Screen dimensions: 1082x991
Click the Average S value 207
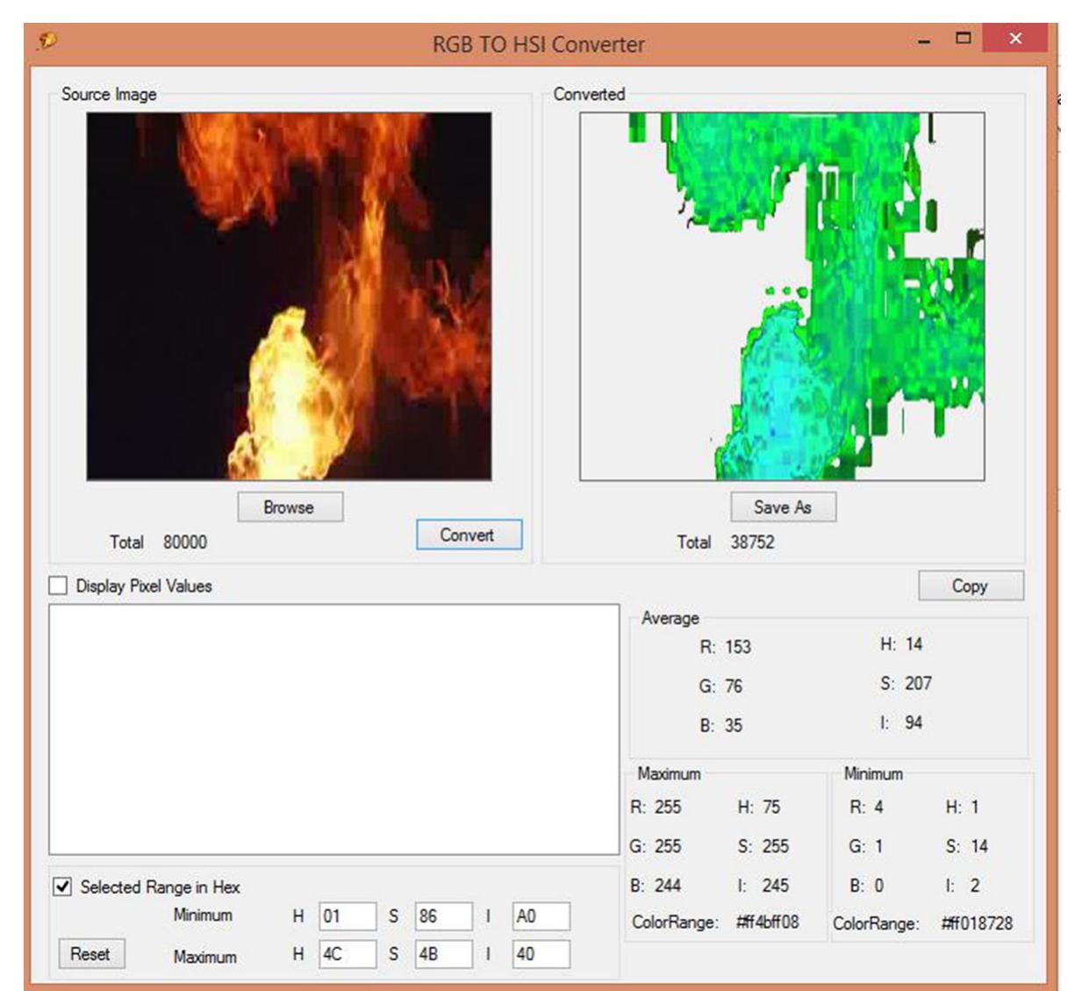point(919,684)
